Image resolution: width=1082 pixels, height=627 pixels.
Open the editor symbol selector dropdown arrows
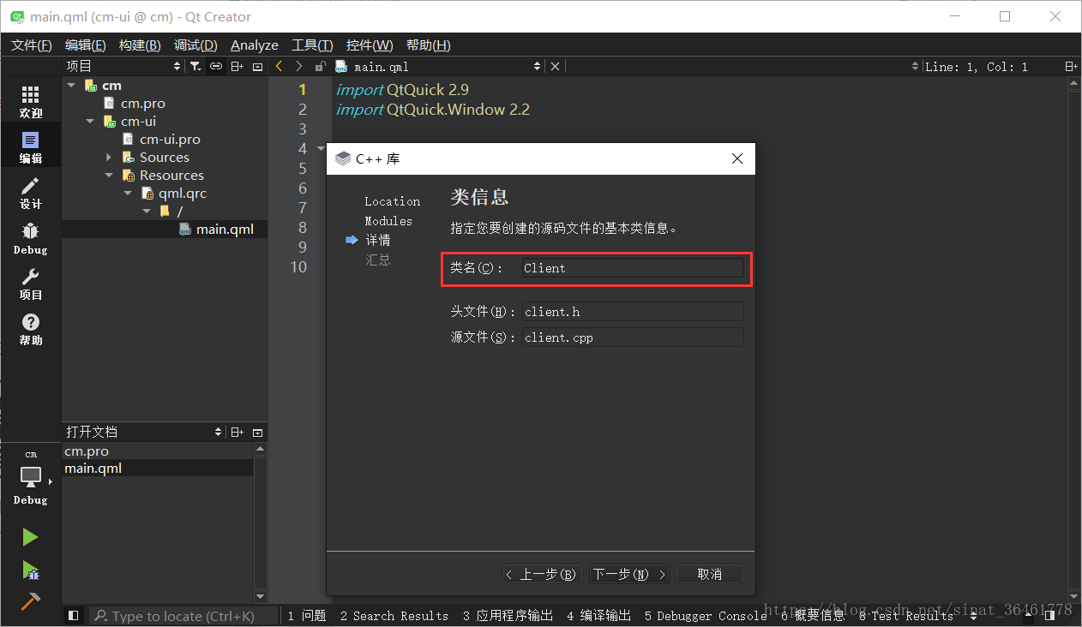916,66
